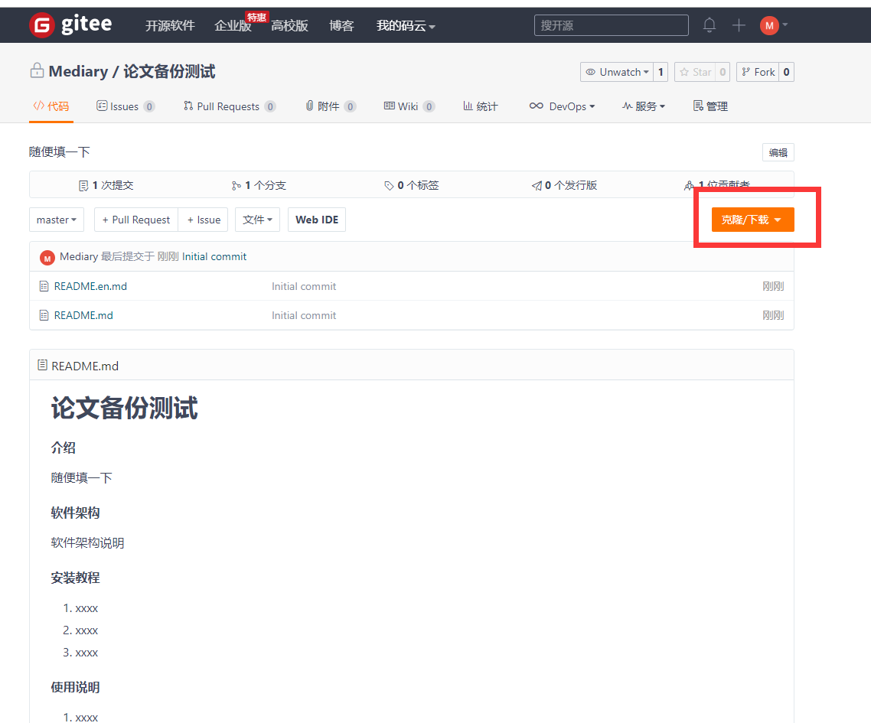Screen dimensions: 871x723
Task: Expand the 服务 tab dropdown
Action: tap(643, 106)
